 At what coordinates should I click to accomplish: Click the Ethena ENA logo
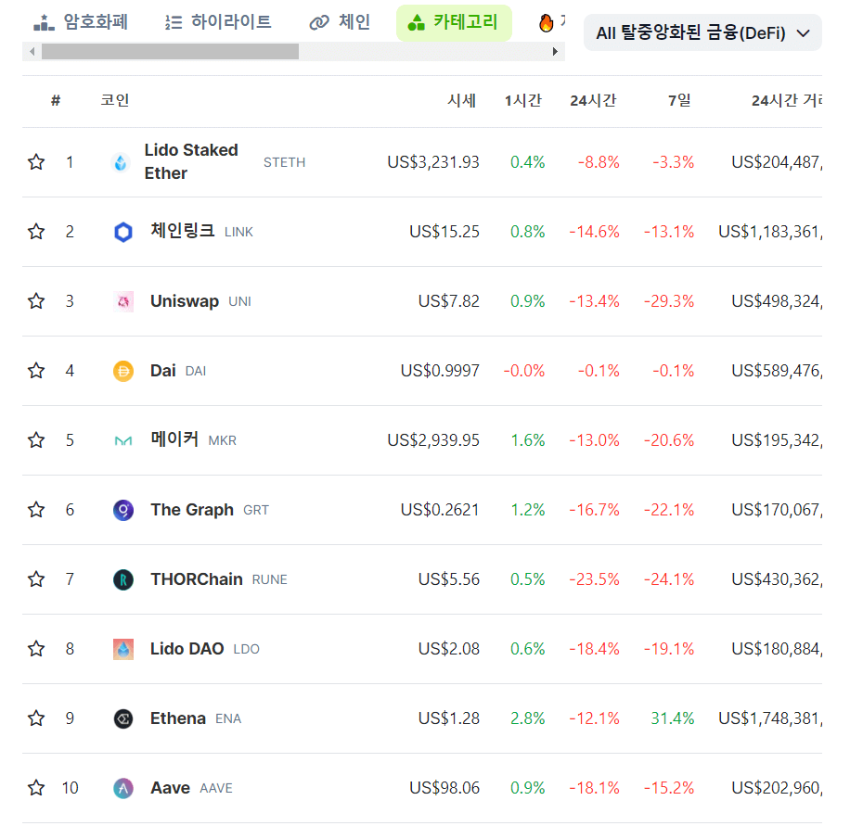(x=123, y=718)
